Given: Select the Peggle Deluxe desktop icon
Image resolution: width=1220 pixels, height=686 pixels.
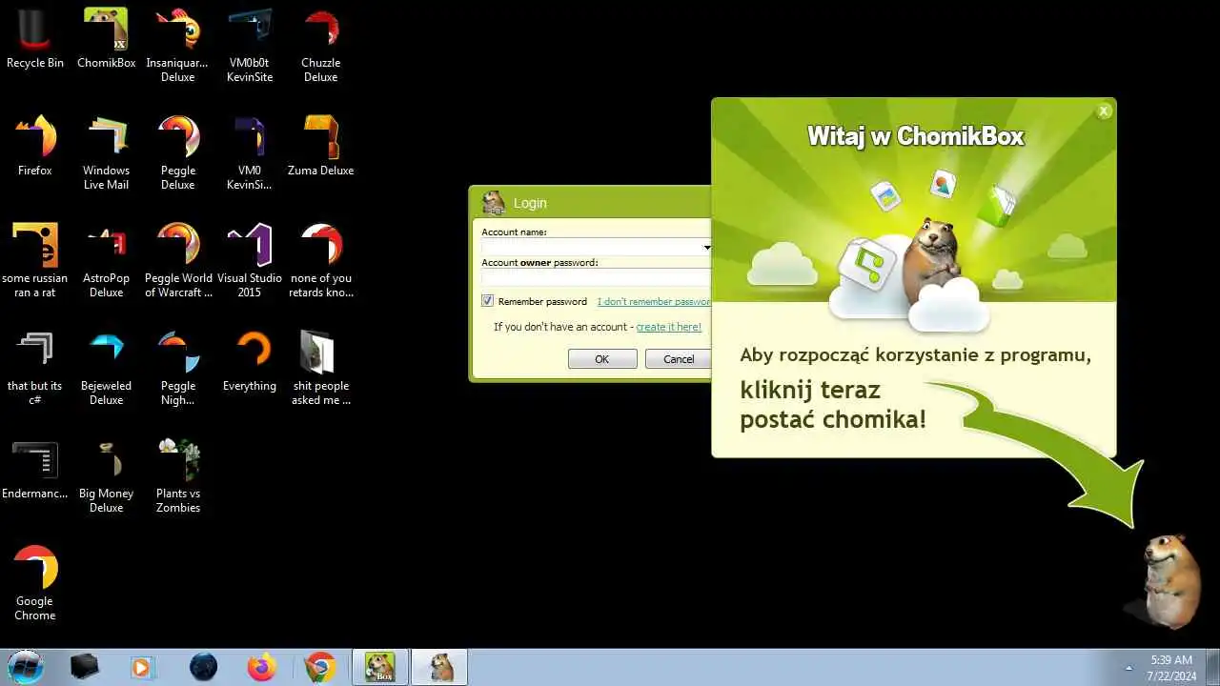Looking at the screenshot, I should [x=177, y=154].
